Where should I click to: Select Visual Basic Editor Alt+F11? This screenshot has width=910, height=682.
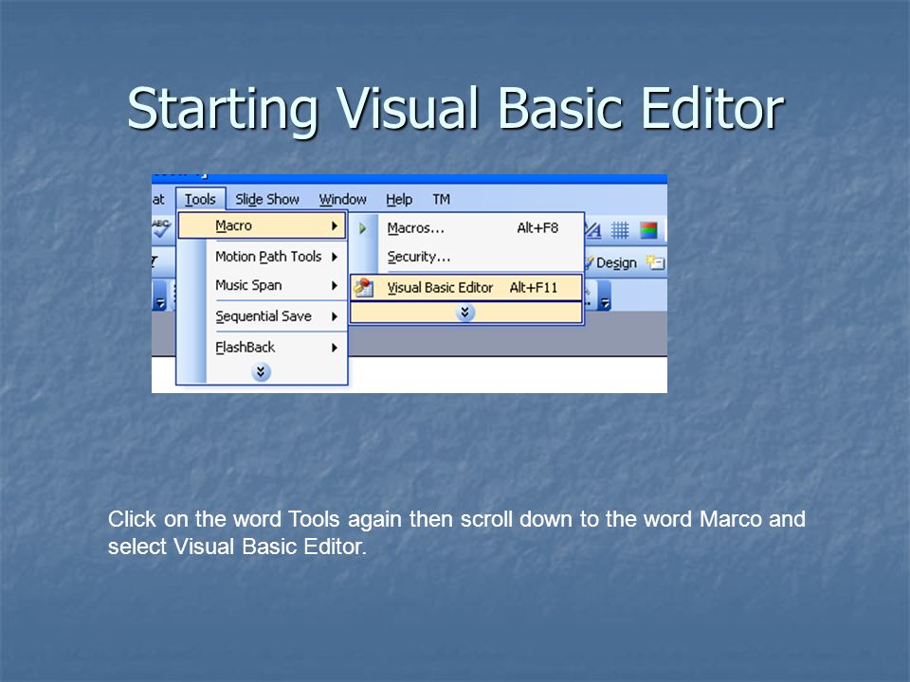pyautogui.click(x=466, y=288)
